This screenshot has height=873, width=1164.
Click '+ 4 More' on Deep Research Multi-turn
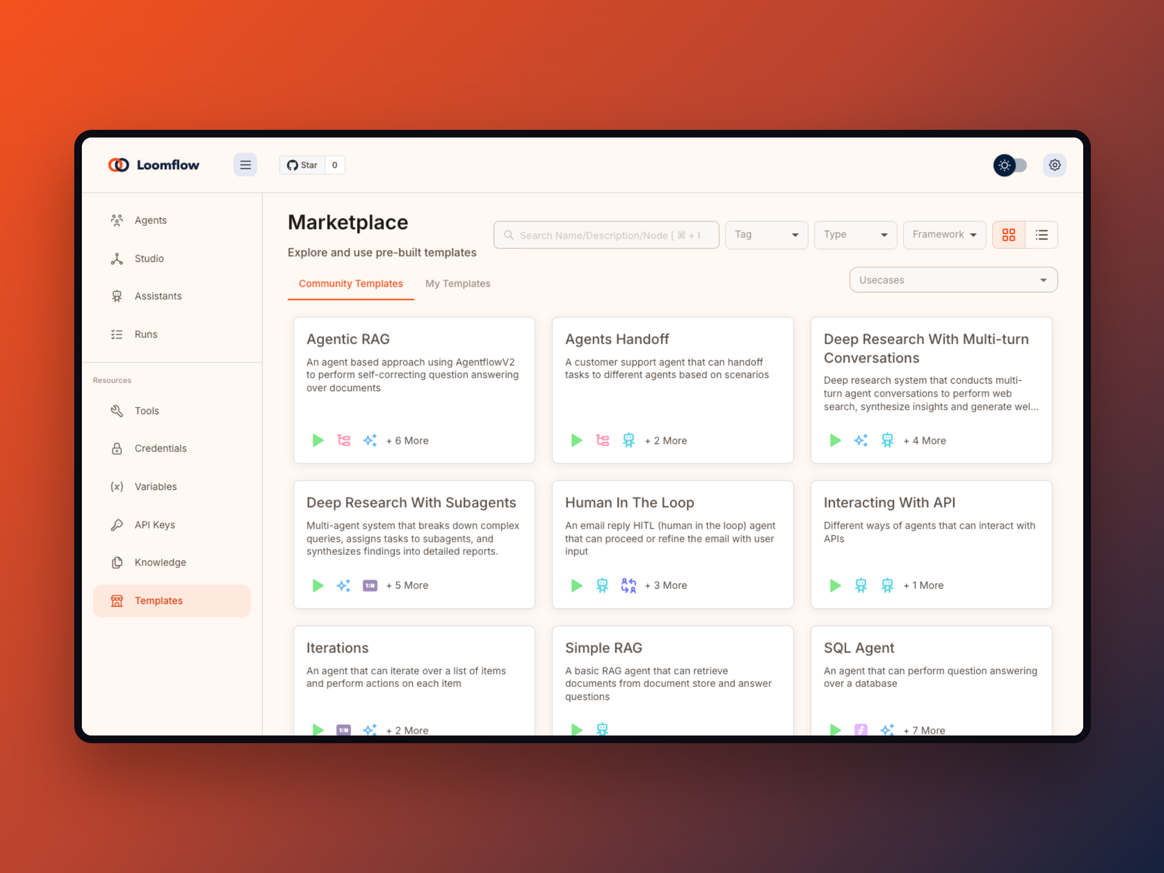[x=925, y=441]
